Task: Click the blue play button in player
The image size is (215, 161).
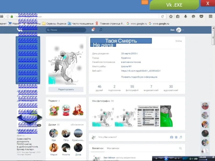Action: pyautogui.click(x=166, y=158)
